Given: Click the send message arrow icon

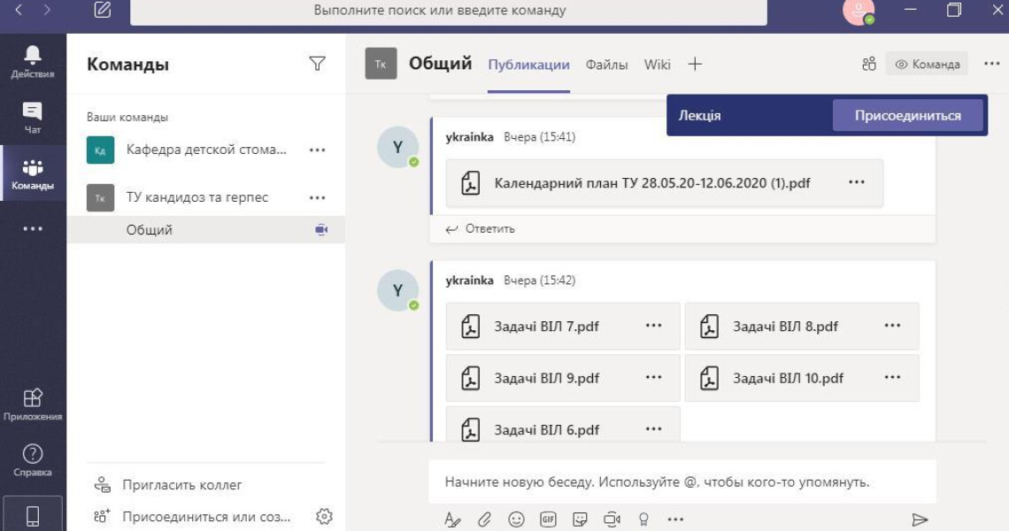Looking at the screenshot, I should point(920,519).
